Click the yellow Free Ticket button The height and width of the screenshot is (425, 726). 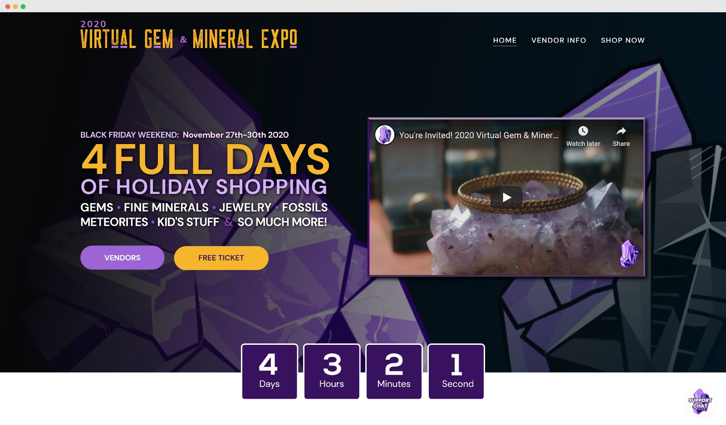[x=221, y=258]
